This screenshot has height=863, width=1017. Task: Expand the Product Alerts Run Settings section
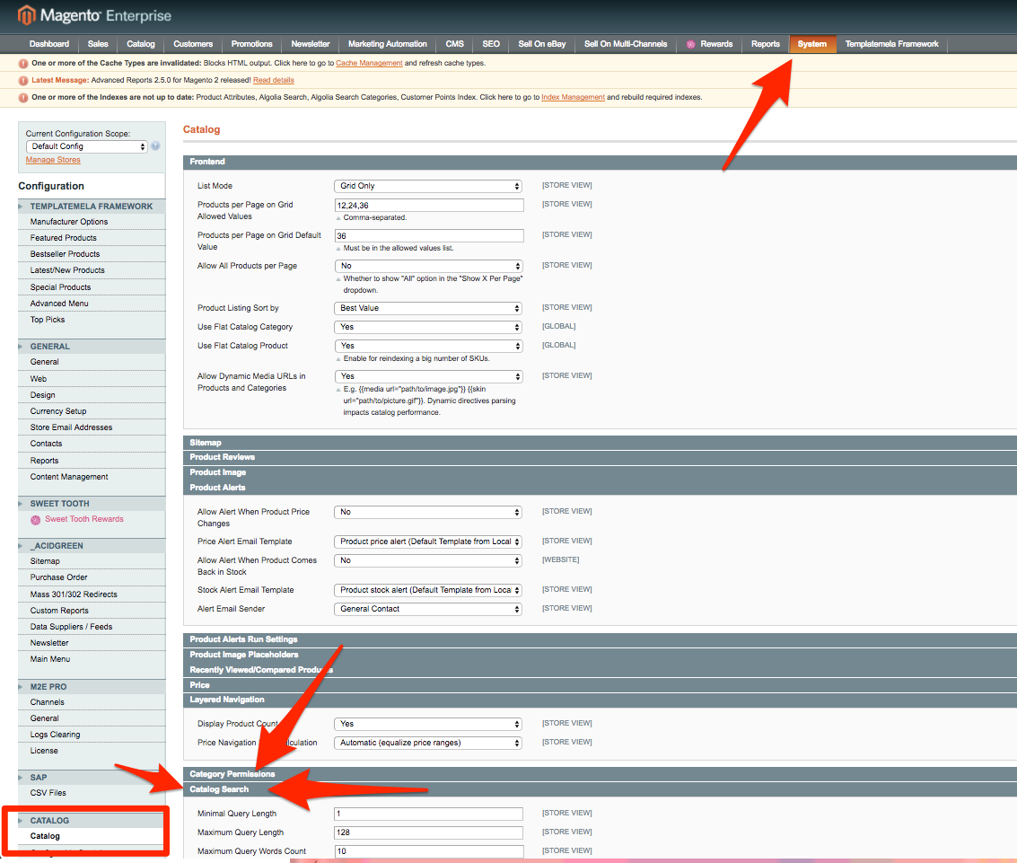(x=600, y=639)
